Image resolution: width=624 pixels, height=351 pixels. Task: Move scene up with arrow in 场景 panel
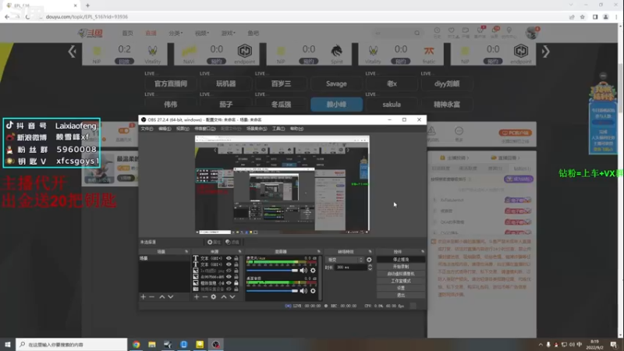(162, 297)
